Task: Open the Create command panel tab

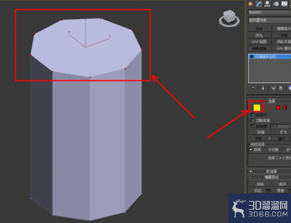Action: 250,4
